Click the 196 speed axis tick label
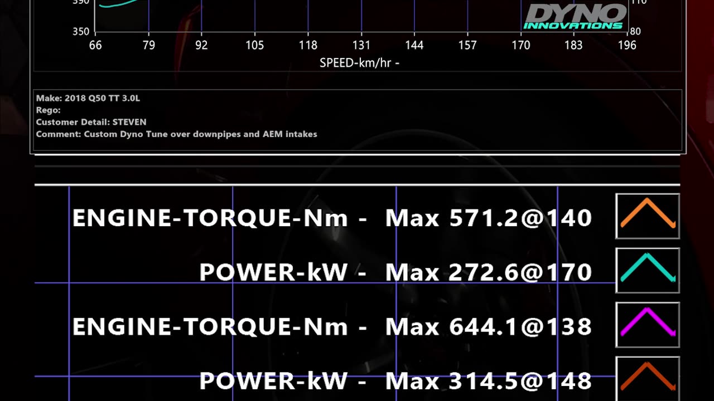The height and width of the screenshot is (401, 714). 627,45
